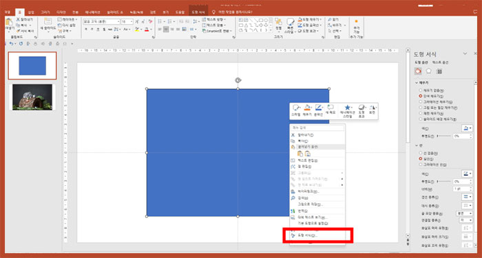Click the Size & Properties icon in Format Shape pane
The image size is (482, 258).
tap(439, 71)
